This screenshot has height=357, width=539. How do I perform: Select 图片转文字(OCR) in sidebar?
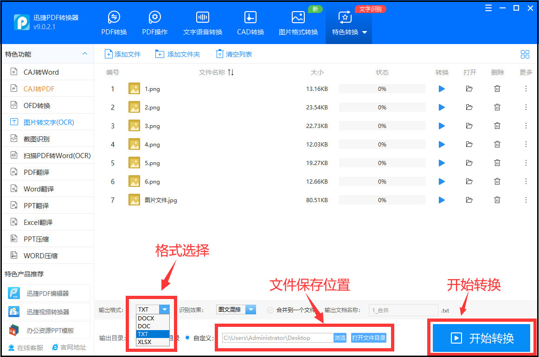click(x=48, y=122)
